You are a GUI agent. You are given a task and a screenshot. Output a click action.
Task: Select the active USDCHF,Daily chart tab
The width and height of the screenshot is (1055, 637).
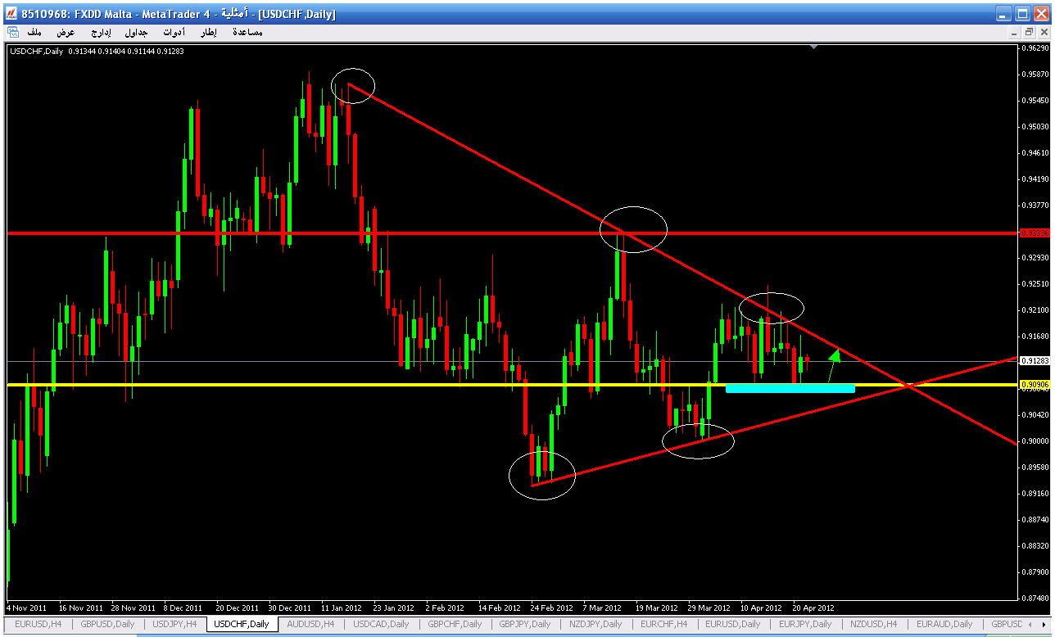[x=242, y=624]
